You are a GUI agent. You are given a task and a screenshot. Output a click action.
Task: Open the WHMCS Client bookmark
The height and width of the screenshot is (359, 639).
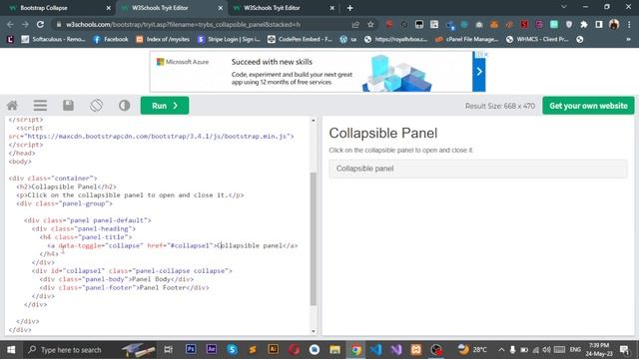tap(537, 40)
